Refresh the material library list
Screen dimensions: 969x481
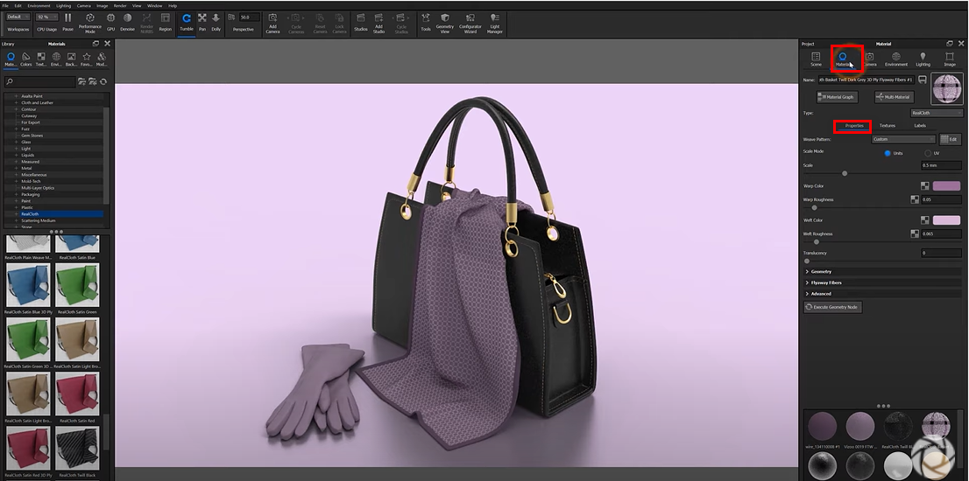tap(103, 81)
